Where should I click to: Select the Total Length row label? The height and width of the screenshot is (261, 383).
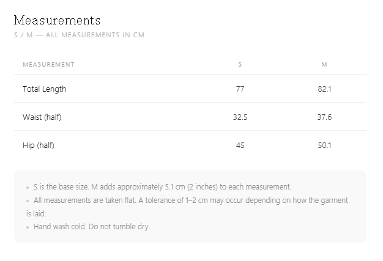[45, 89]
